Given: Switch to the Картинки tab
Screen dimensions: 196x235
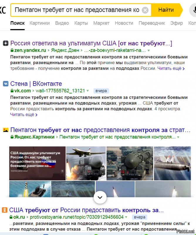Looking at the screenshot, I should (40, 23).
